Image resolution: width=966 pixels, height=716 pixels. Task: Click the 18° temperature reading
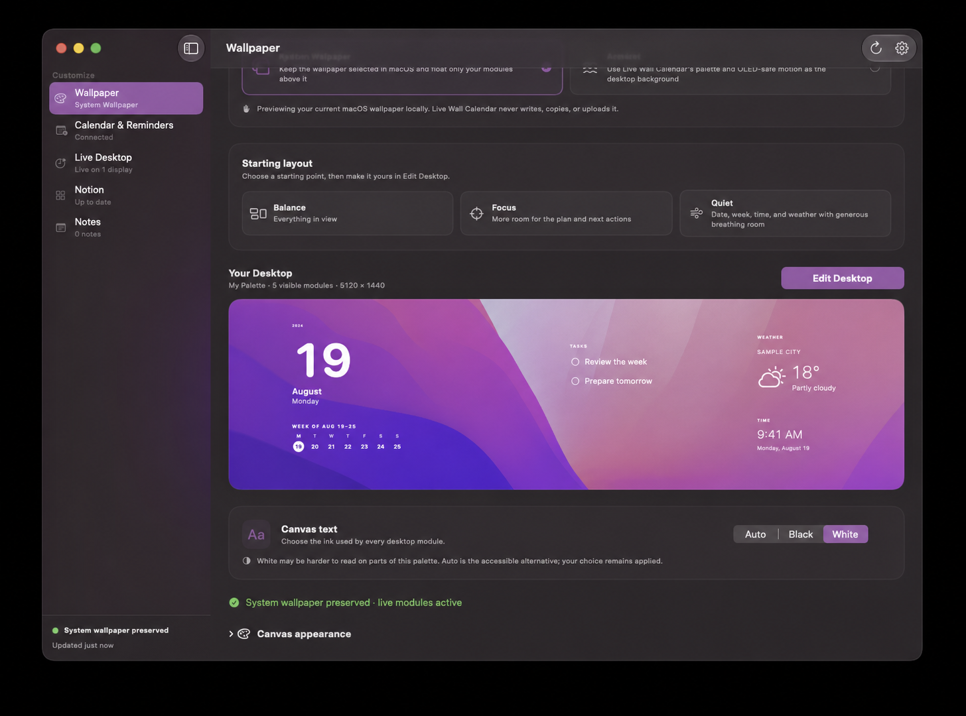pyautogui.click(x=805, y=373)
